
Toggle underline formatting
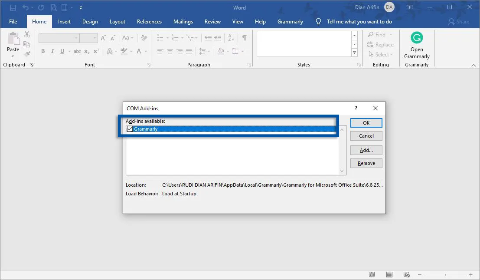62,51
